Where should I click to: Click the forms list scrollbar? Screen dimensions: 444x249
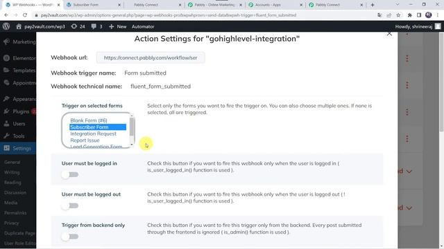tap(132, 127)
